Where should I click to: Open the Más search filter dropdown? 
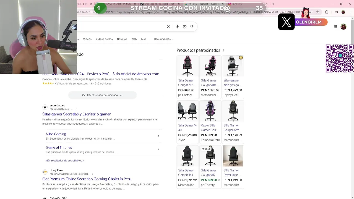[x=145, y=39]
